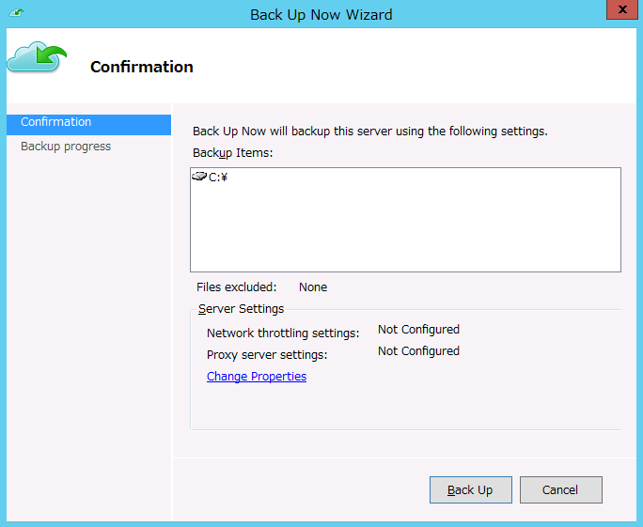Click Network throttling's Not Configured value
643x527 pixels.
418,330
